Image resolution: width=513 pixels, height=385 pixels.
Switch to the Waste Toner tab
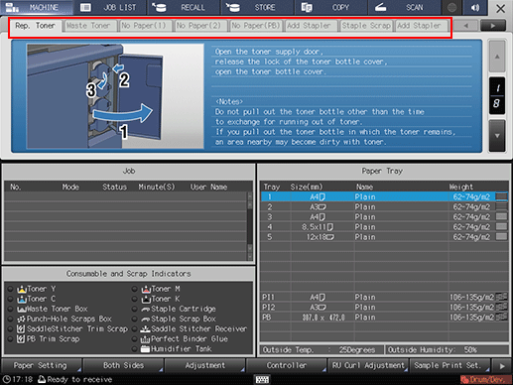point(89,26)
